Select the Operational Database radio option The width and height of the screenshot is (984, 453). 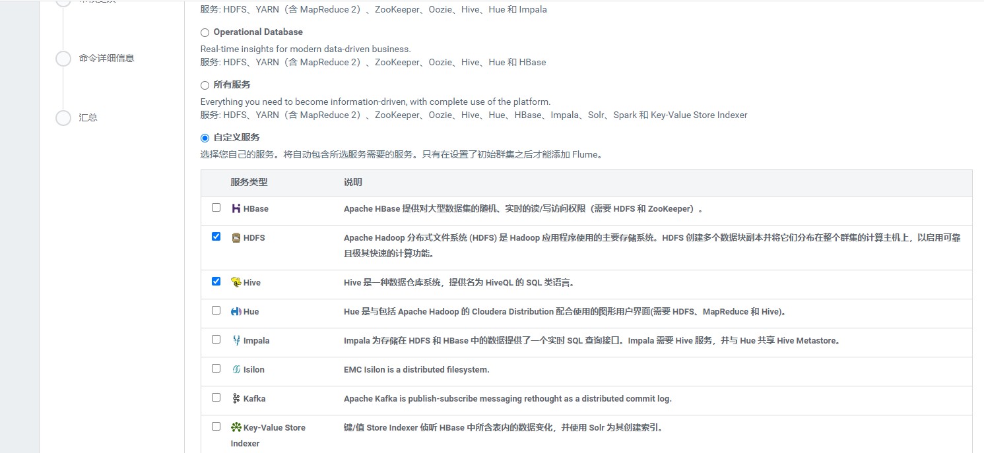205,32
